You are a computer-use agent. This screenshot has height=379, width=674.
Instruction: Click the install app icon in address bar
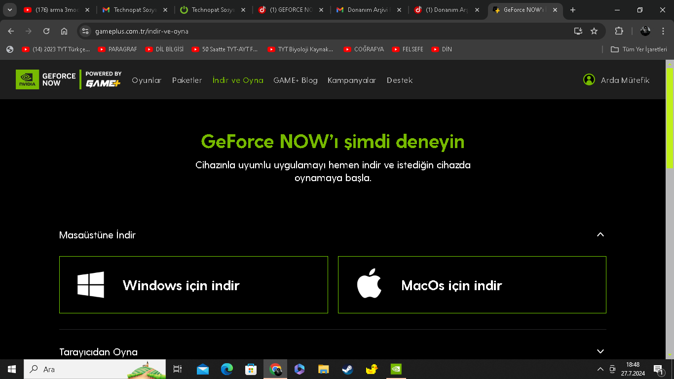[578, 31]
